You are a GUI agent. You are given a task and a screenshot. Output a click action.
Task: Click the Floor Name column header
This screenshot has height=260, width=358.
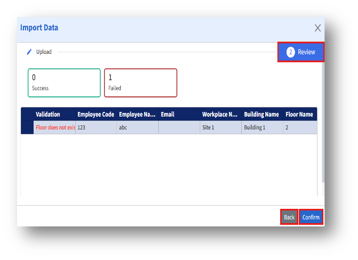[x=300, y=114]
